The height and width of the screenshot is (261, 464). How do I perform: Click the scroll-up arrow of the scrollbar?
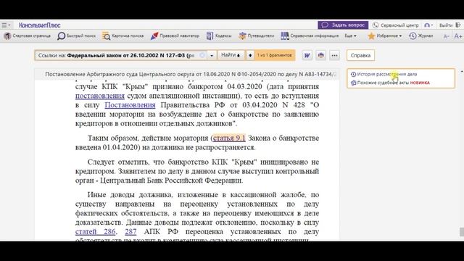462,71
